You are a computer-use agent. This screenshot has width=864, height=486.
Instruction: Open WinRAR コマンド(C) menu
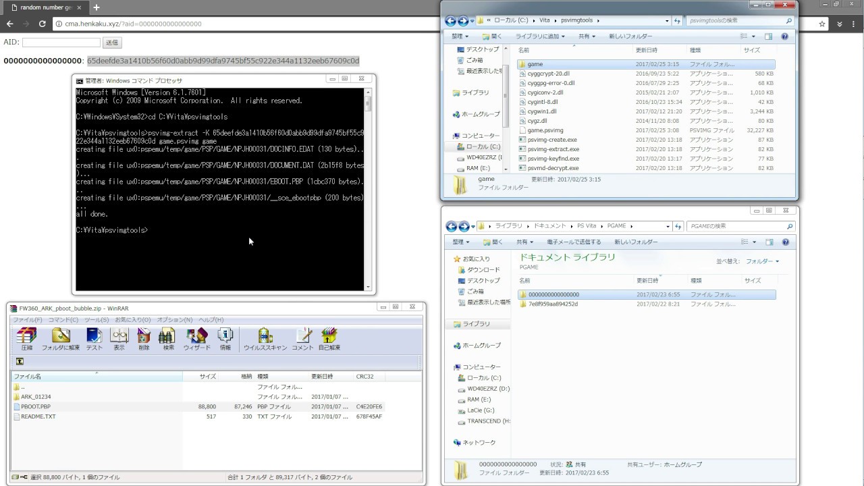(63, 320)
